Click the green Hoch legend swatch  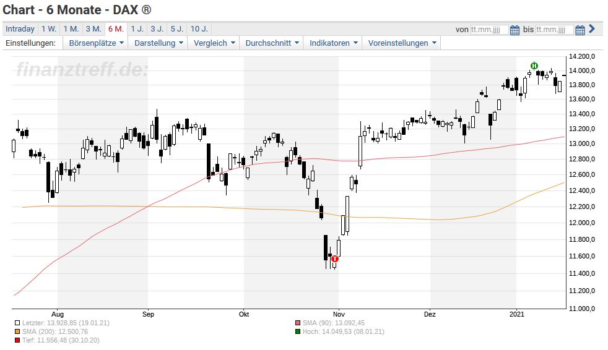pyautogui.click(x=298, y=332)
